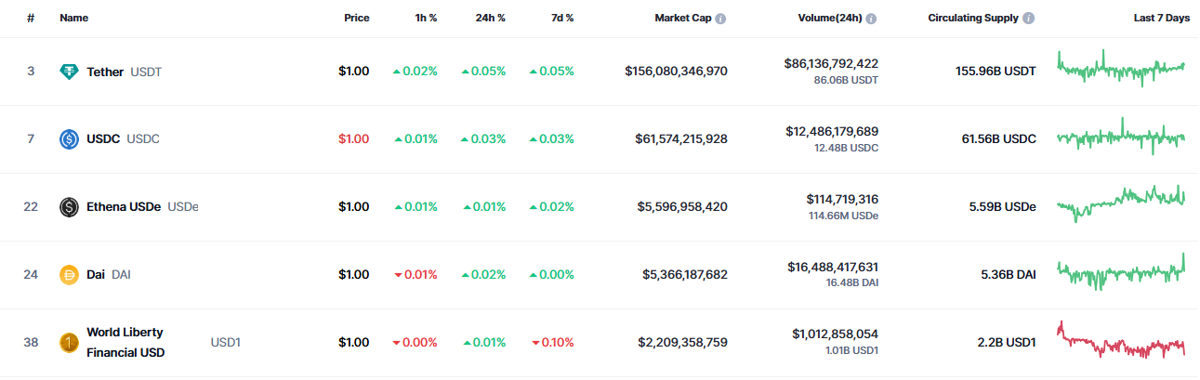
Task: Sort by 7d % column header
Action: click(x=562, y=19)
